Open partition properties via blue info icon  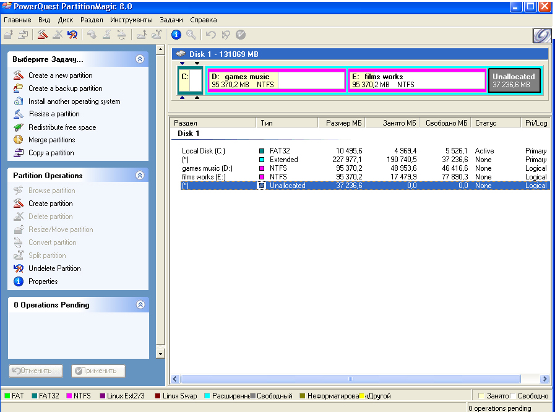point(176,35)
